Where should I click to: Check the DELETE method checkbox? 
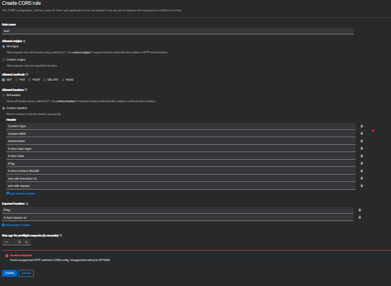click(44, 80)
